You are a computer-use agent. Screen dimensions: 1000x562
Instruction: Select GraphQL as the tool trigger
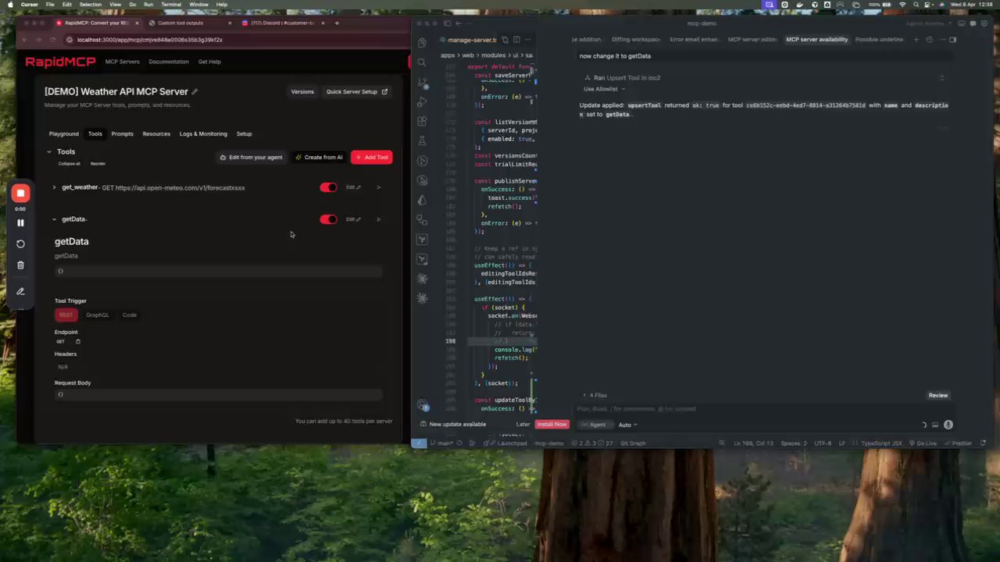coord(98,315)
